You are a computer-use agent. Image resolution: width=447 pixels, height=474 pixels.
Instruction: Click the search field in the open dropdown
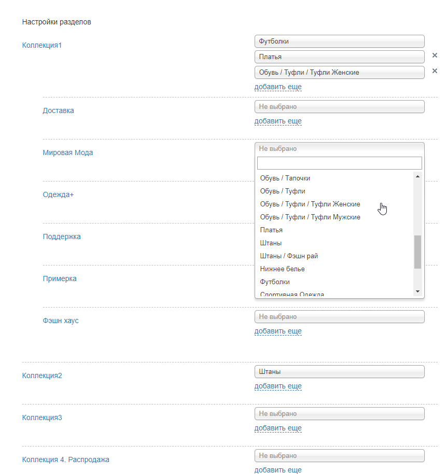(x=339, y=163)
